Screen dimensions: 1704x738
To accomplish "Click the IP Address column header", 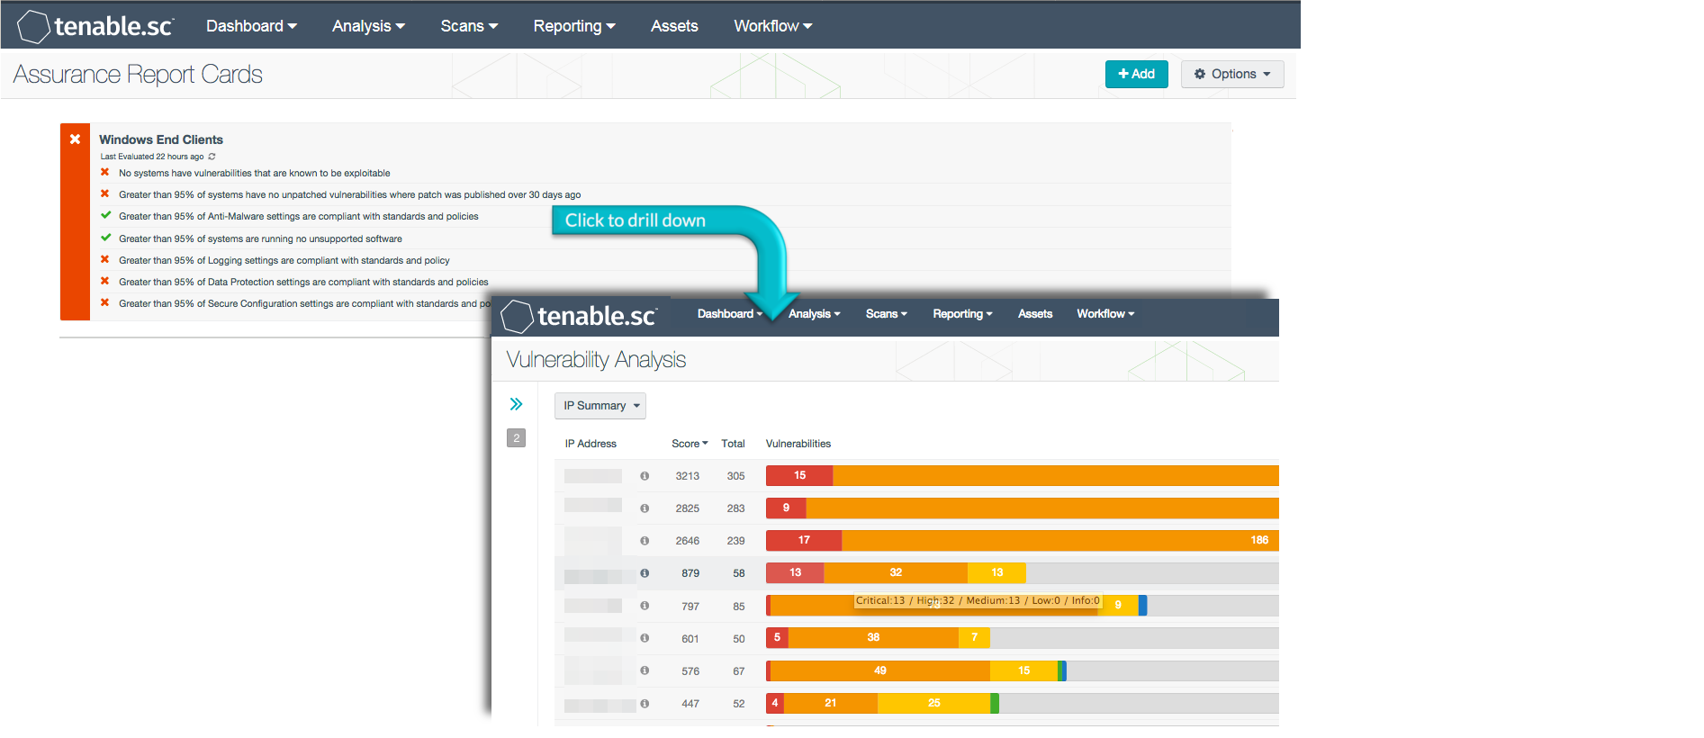I will 591,444.
